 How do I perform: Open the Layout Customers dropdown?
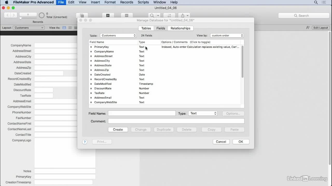[x=29, y=28]
